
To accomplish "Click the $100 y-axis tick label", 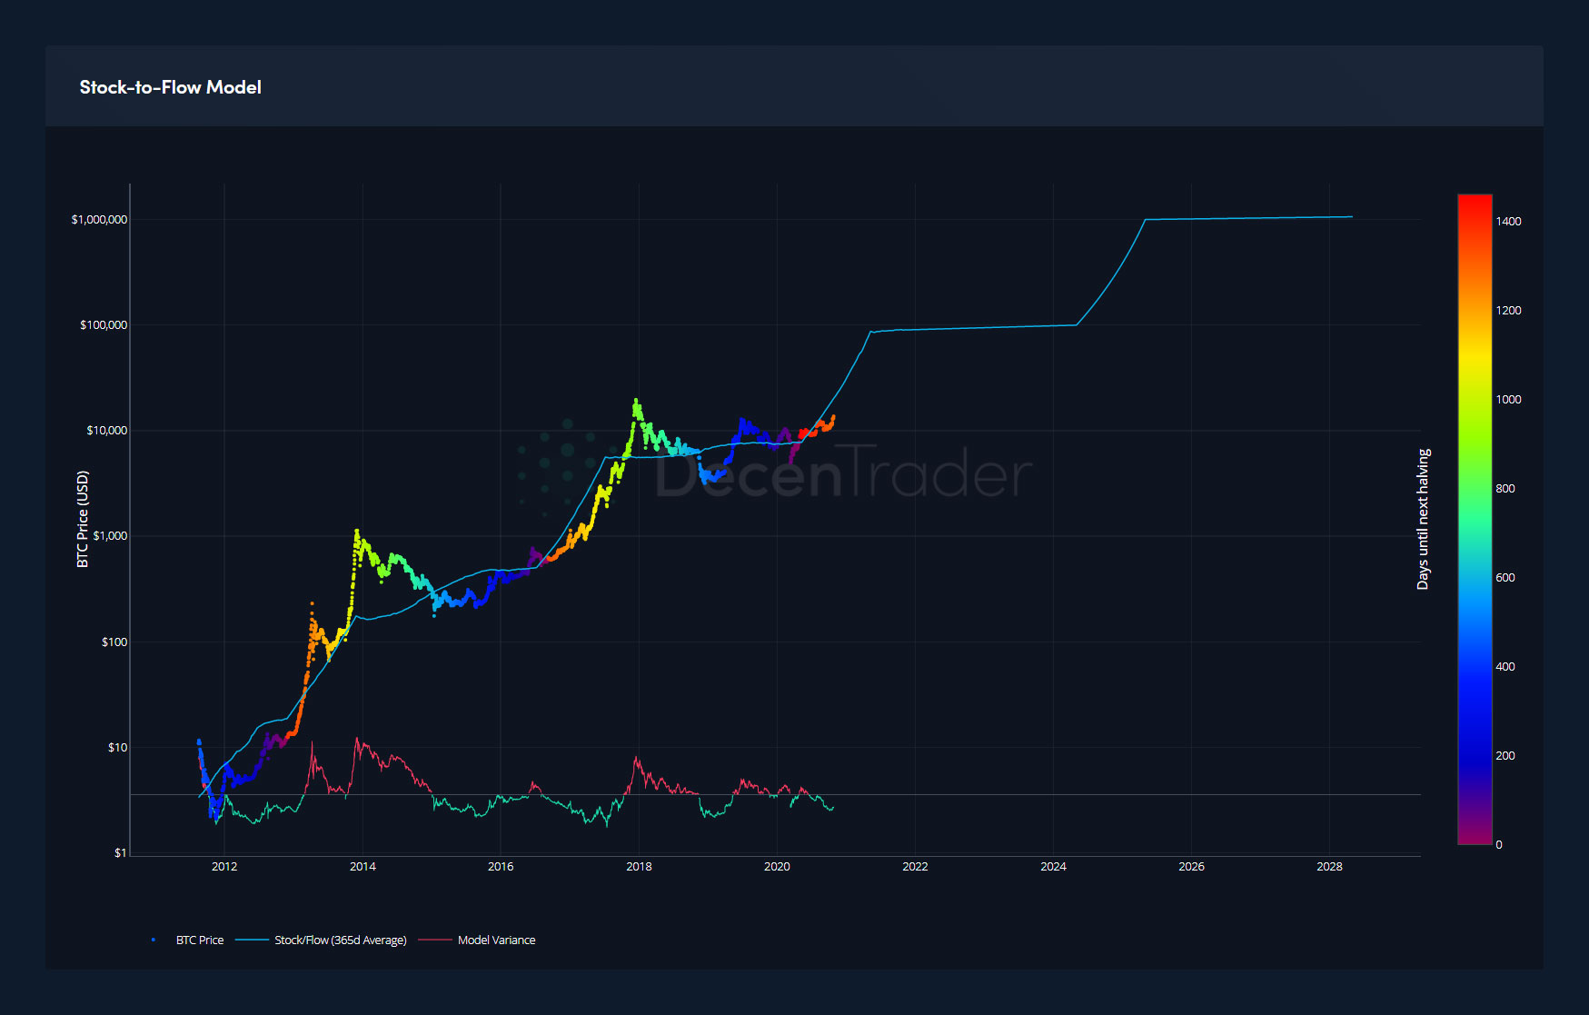I will [x=114, y=642].
